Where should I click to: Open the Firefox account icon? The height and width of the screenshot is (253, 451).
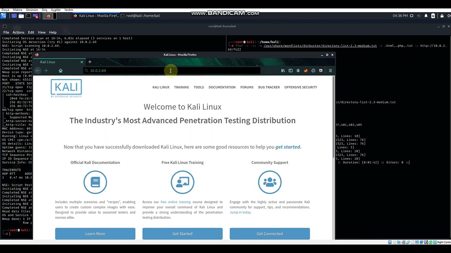point(298,71)
